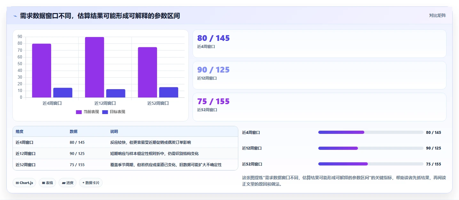Select the 80 / 145 data card
The width and height of the screenshot is (459, 200).
[319, 43]
